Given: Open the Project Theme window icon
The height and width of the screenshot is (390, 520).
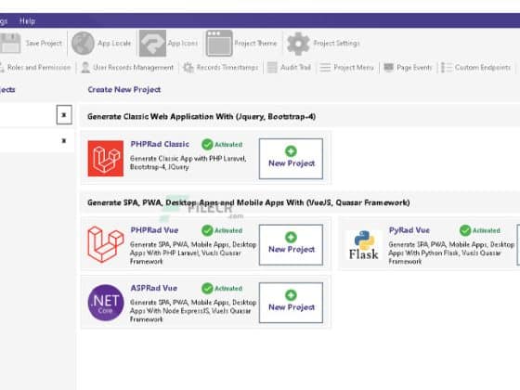Looking at the screenshot, I should (x=219, y=43).
